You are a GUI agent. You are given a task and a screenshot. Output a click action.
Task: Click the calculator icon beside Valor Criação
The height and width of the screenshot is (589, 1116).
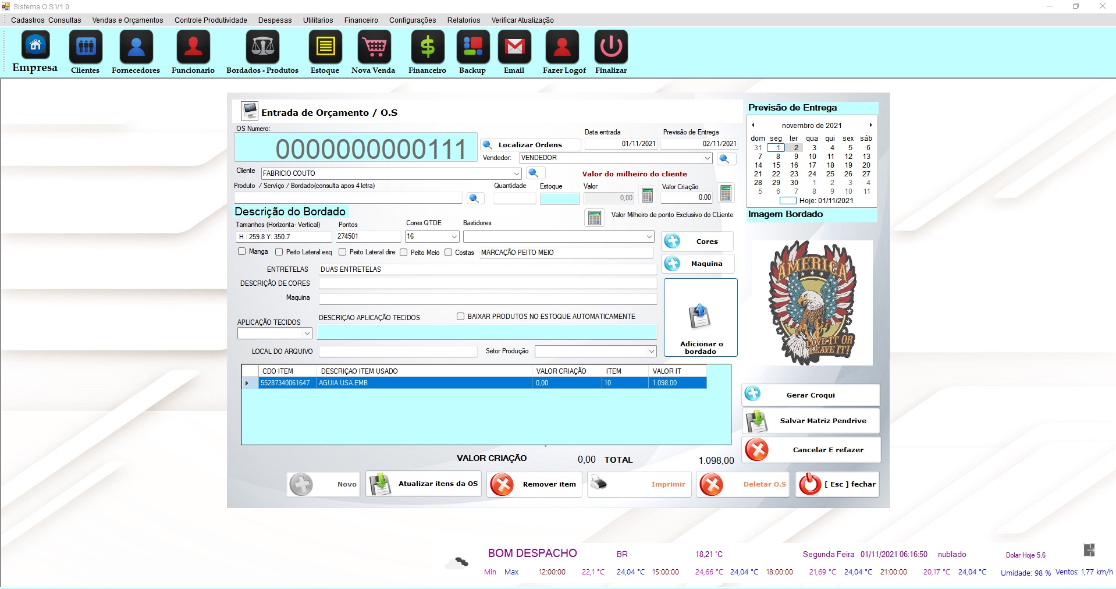click(726, 193)
